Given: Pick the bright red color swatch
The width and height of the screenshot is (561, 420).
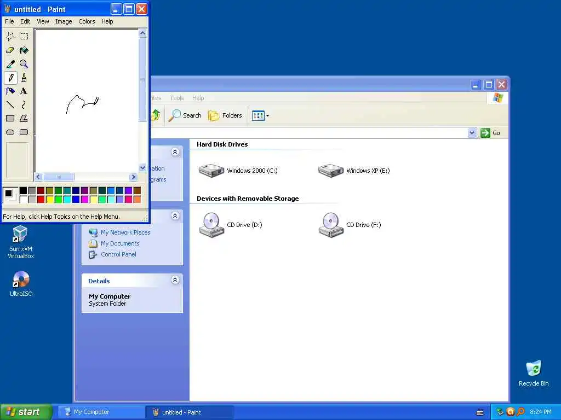Looking at the screenshot, I should 41,199.
